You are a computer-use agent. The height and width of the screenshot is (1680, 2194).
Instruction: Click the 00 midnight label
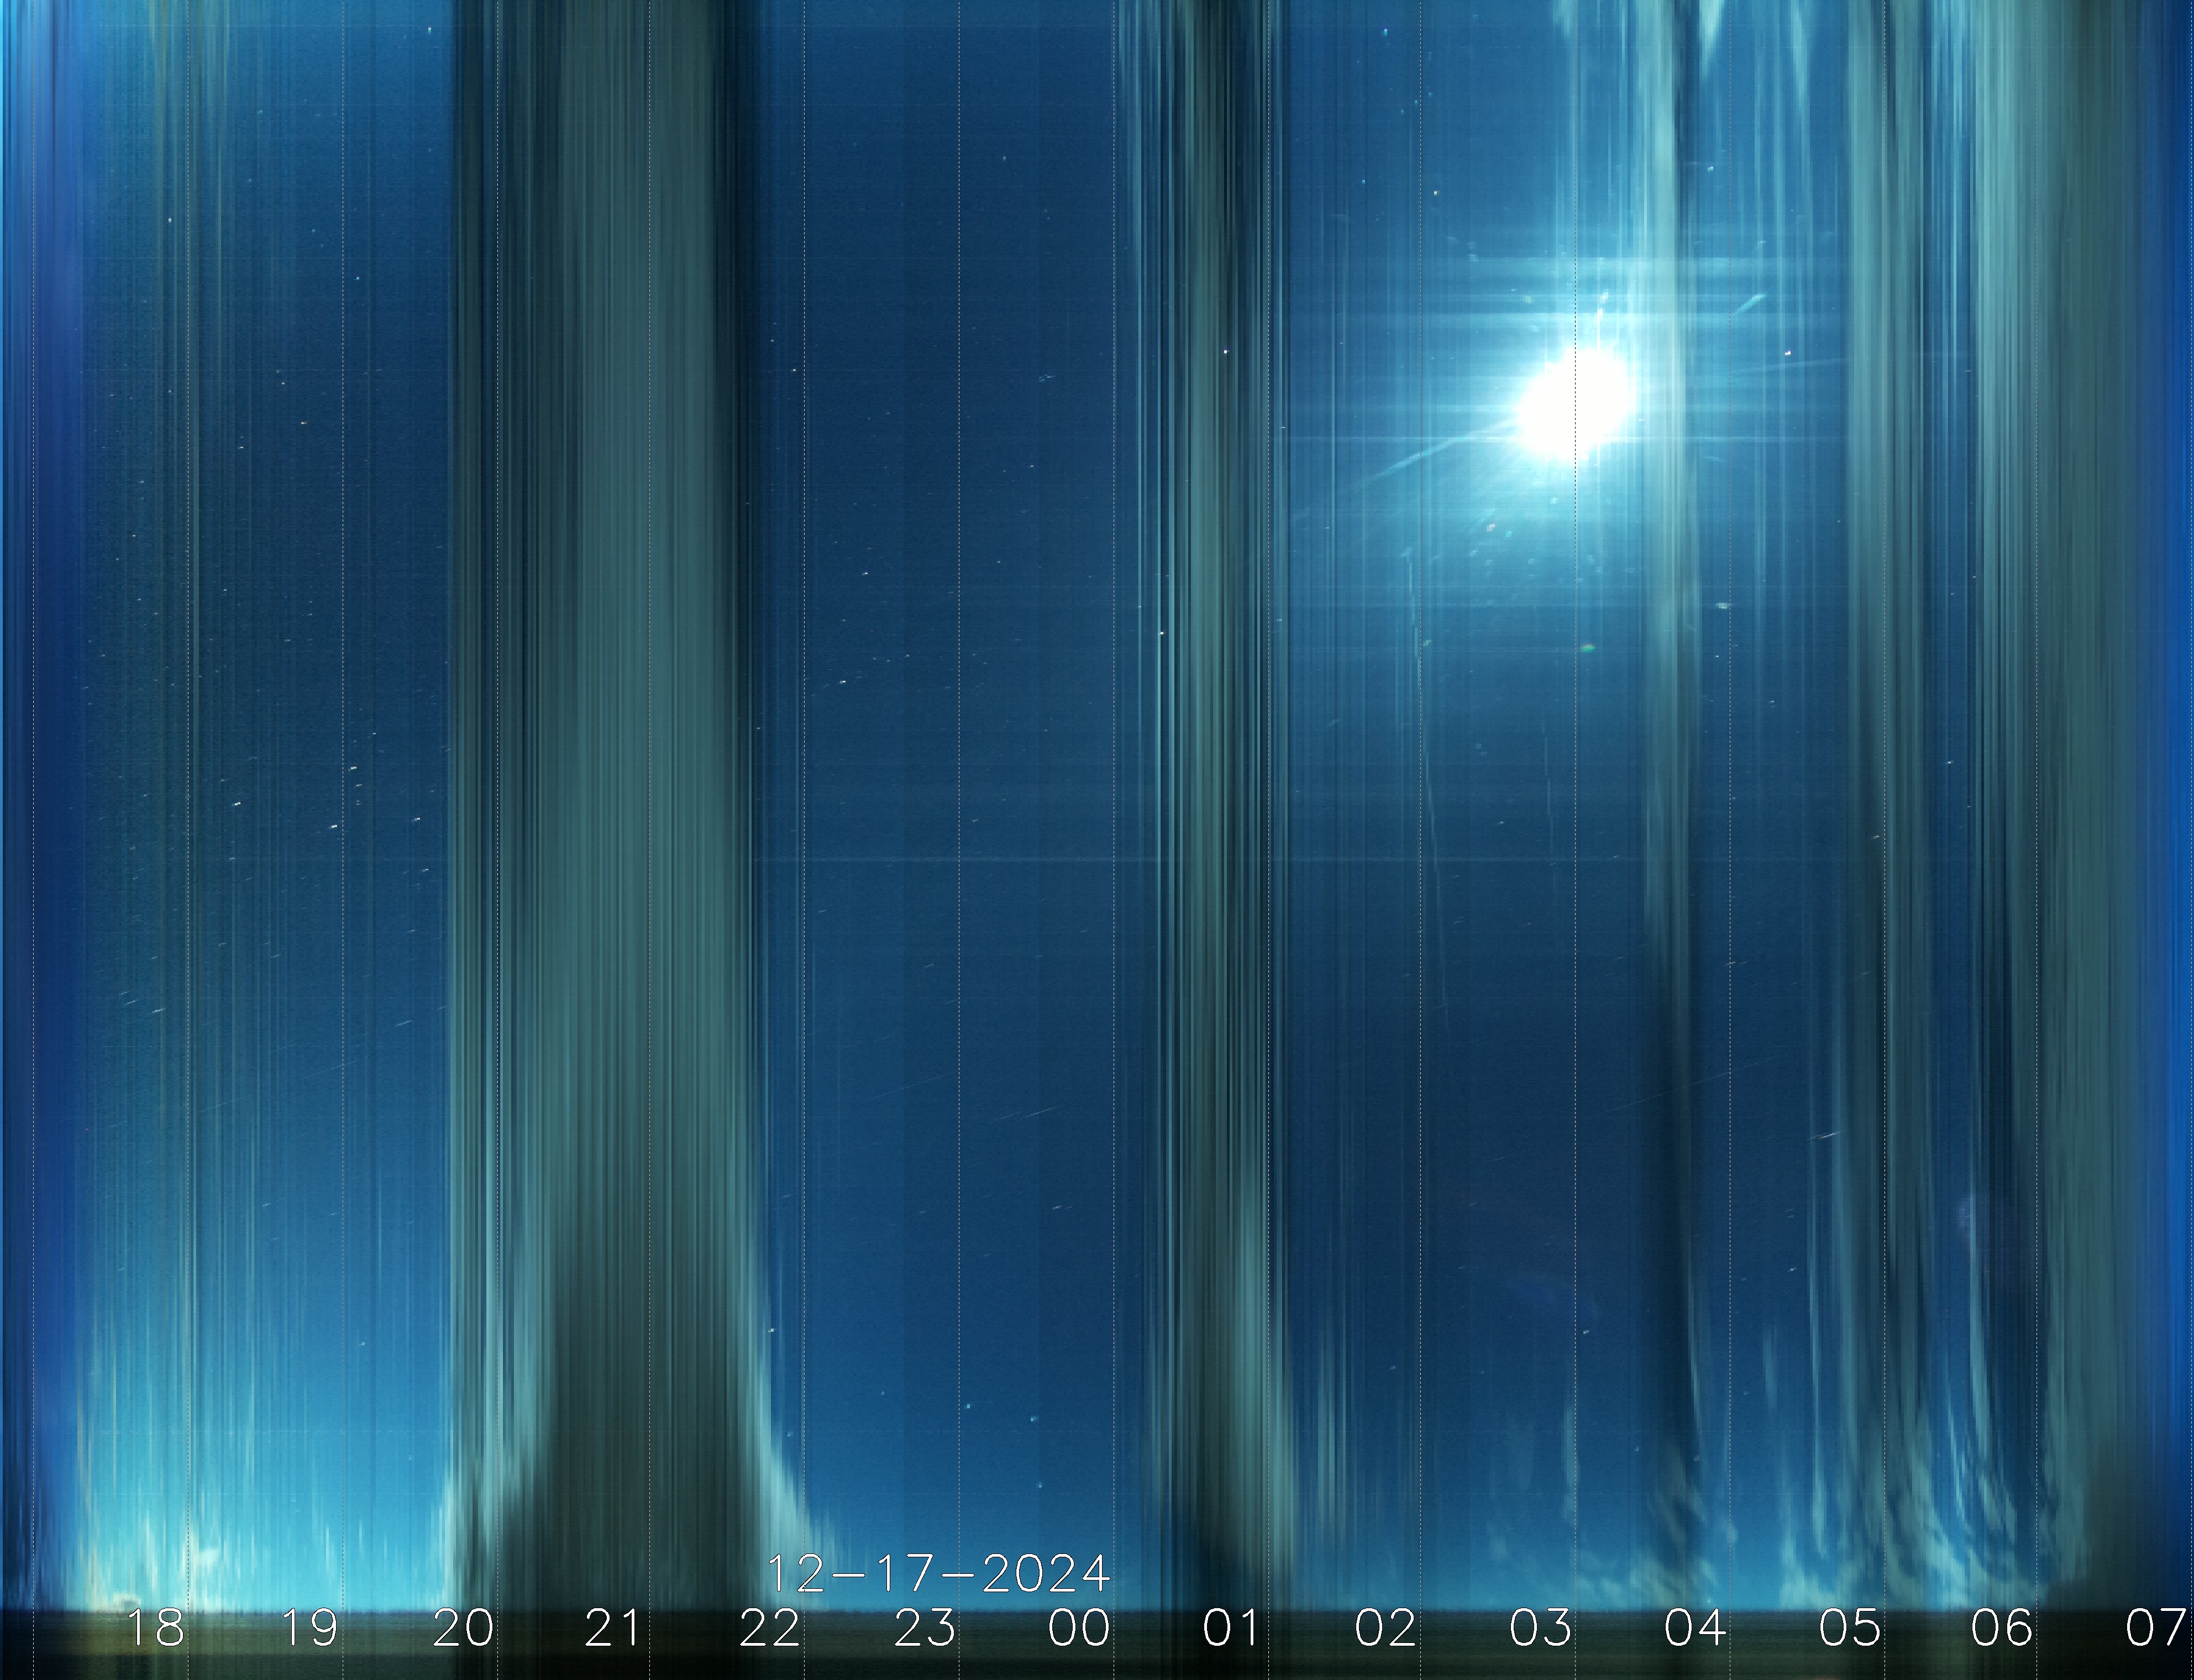(1078, 1628)
